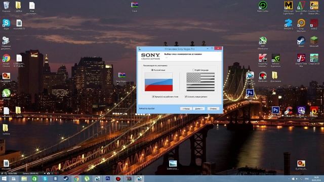This screenshot has width=324, height=182.
Task: Open the CCleaner desktop shortcut
Action: tap(289, 112)
